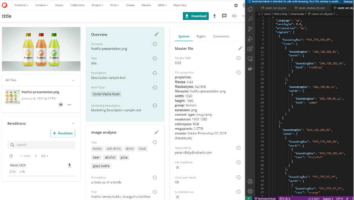
Task: Open Assets menu item
Action: click(59, 5)
